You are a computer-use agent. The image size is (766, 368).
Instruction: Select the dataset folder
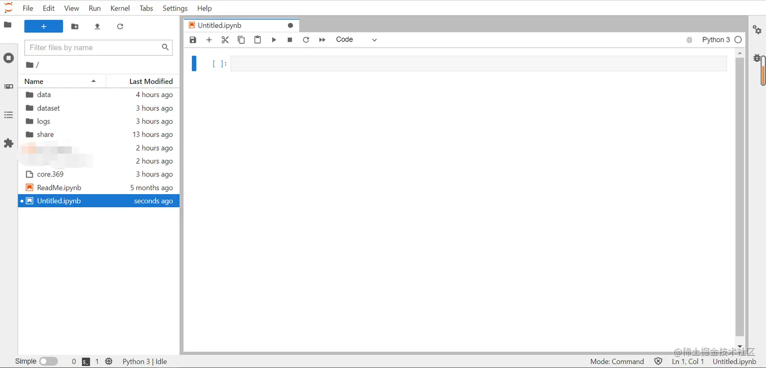[99, 108]
